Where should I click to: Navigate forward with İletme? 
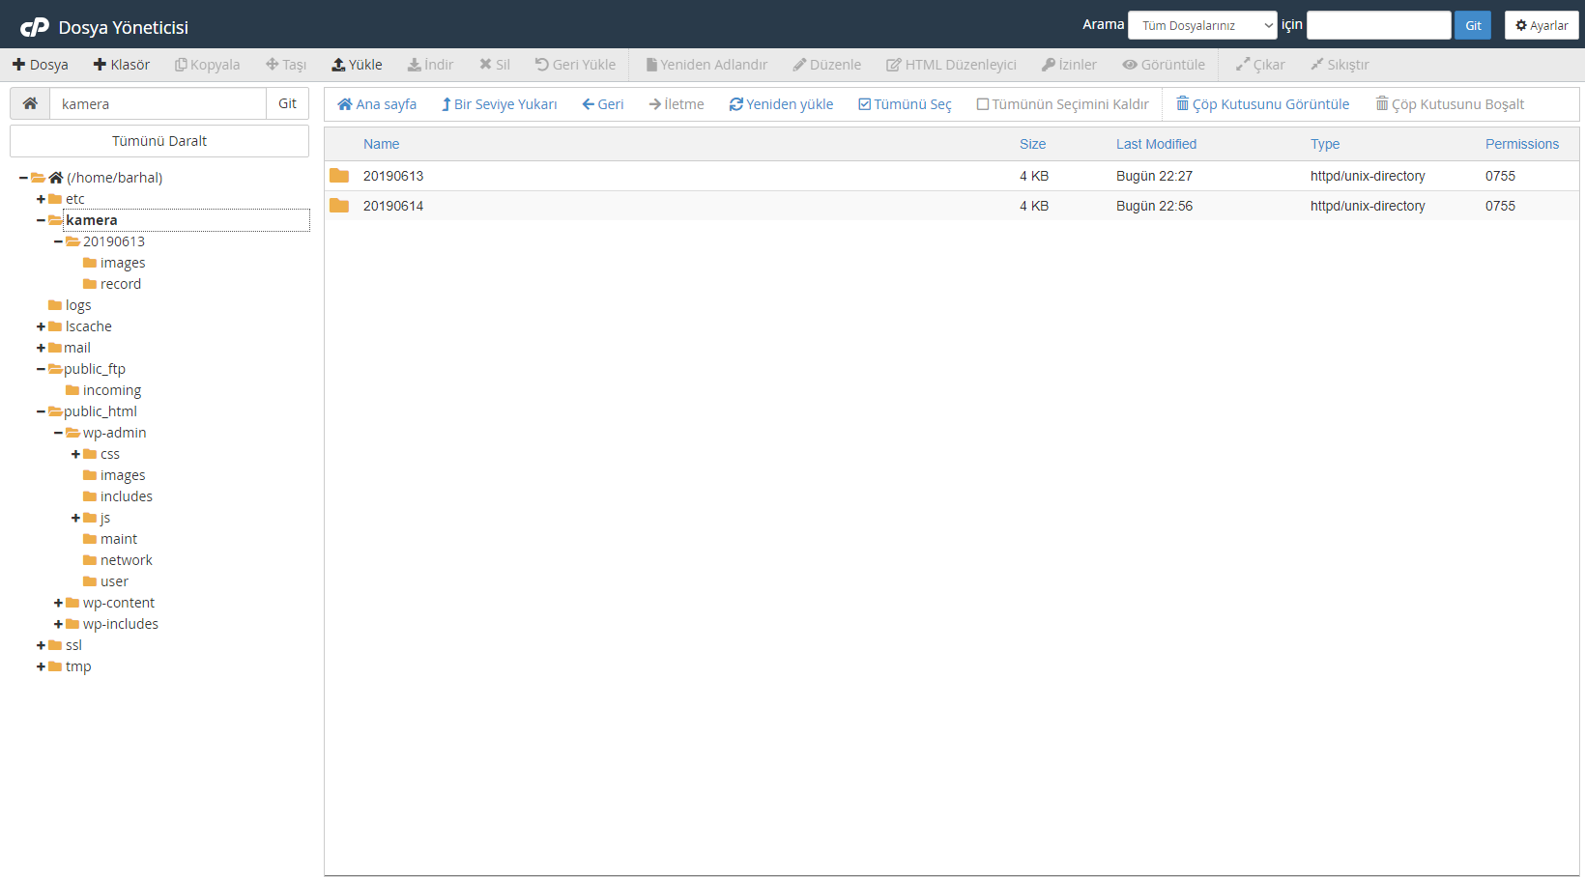pos(677,104)
